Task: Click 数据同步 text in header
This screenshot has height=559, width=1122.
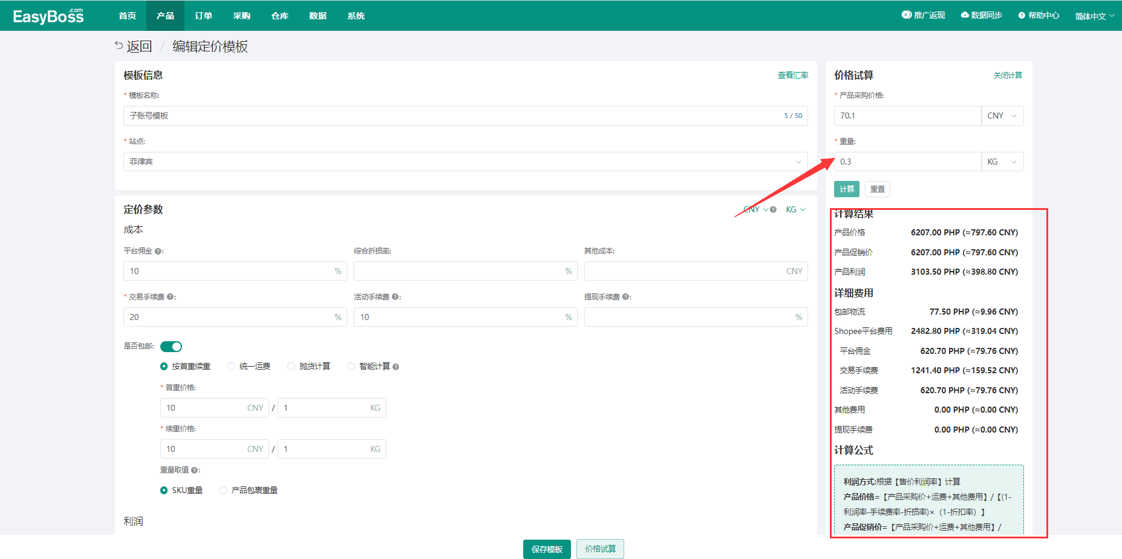Action: click(x=987, y=15)
